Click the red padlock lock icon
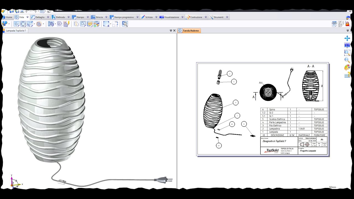Screen dimensions: 354x199 [347, 24]
